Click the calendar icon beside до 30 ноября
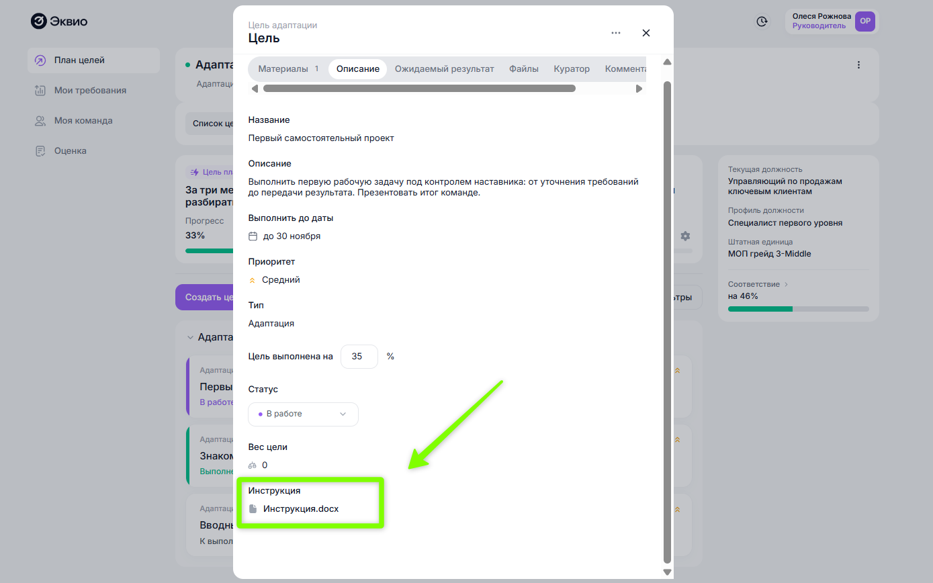Viewport: 933px width, 583px height. [x=253, y=236]
